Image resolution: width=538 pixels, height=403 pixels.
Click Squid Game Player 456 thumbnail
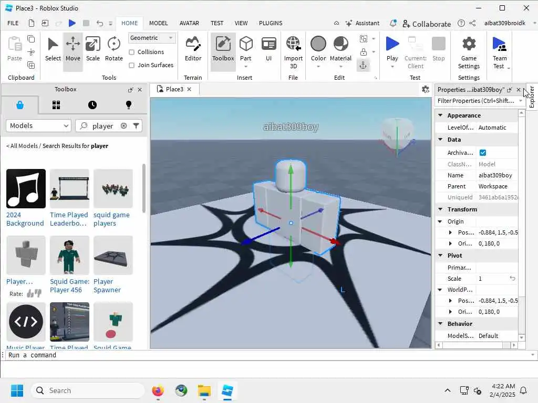(x=69, y=255)
